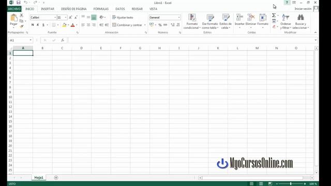Open Buscar y seleccionar dropdown

click(300, 22)
